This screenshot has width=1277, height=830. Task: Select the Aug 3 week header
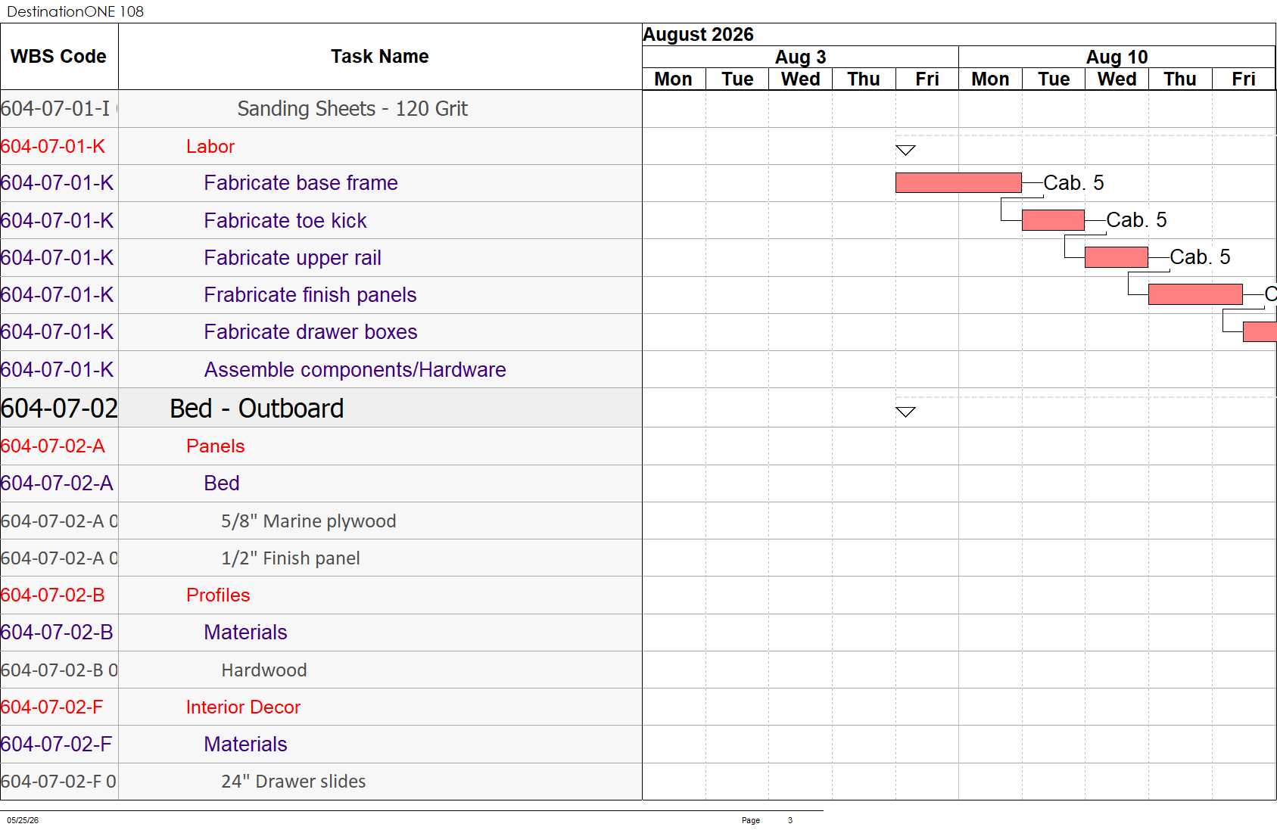tap(800, 57)
